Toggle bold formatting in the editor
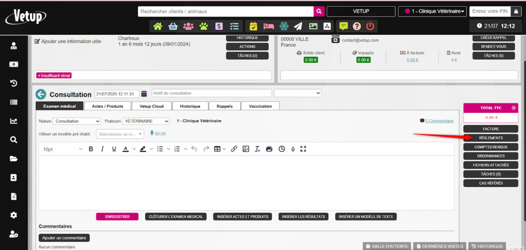 (x=91, y=149)
